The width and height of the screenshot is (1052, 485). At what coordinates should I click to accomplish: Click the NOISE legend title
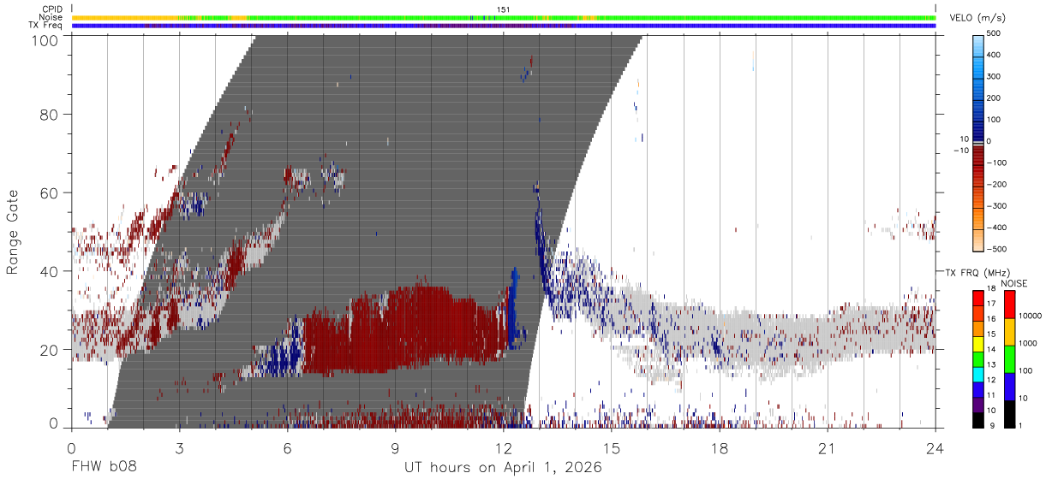tap(1015, 283)
